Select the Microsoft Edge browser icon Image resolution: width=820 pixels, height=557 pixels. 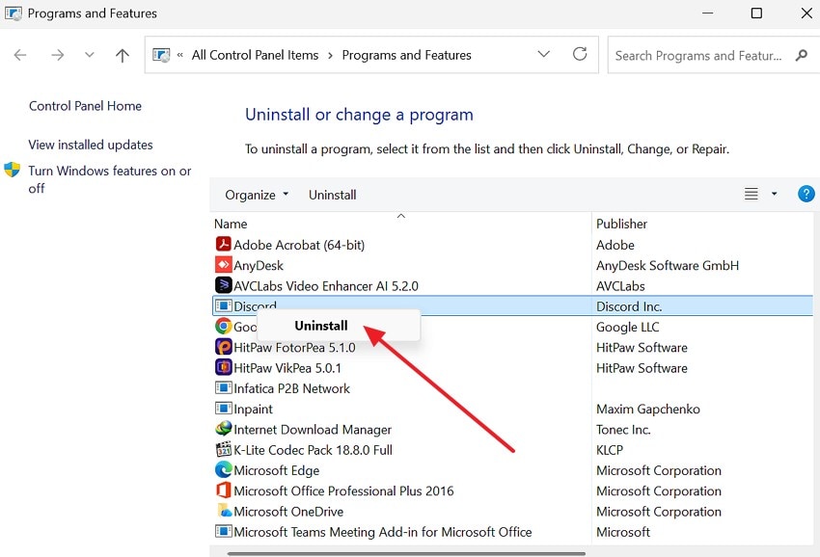[x=222, y=470]
